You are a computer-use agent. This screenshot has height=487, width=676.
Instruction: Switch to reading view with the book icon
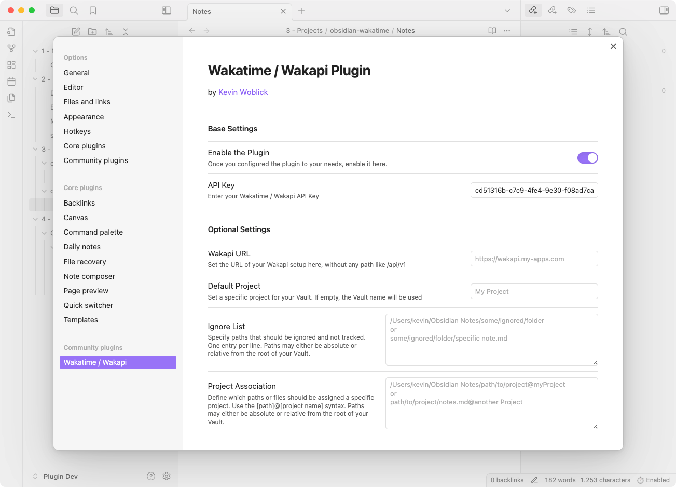[x=491, y=30]
